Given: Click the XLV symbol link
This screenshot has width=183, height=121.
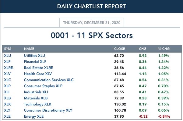Looking at the screenshot, I should coord(7,74).
